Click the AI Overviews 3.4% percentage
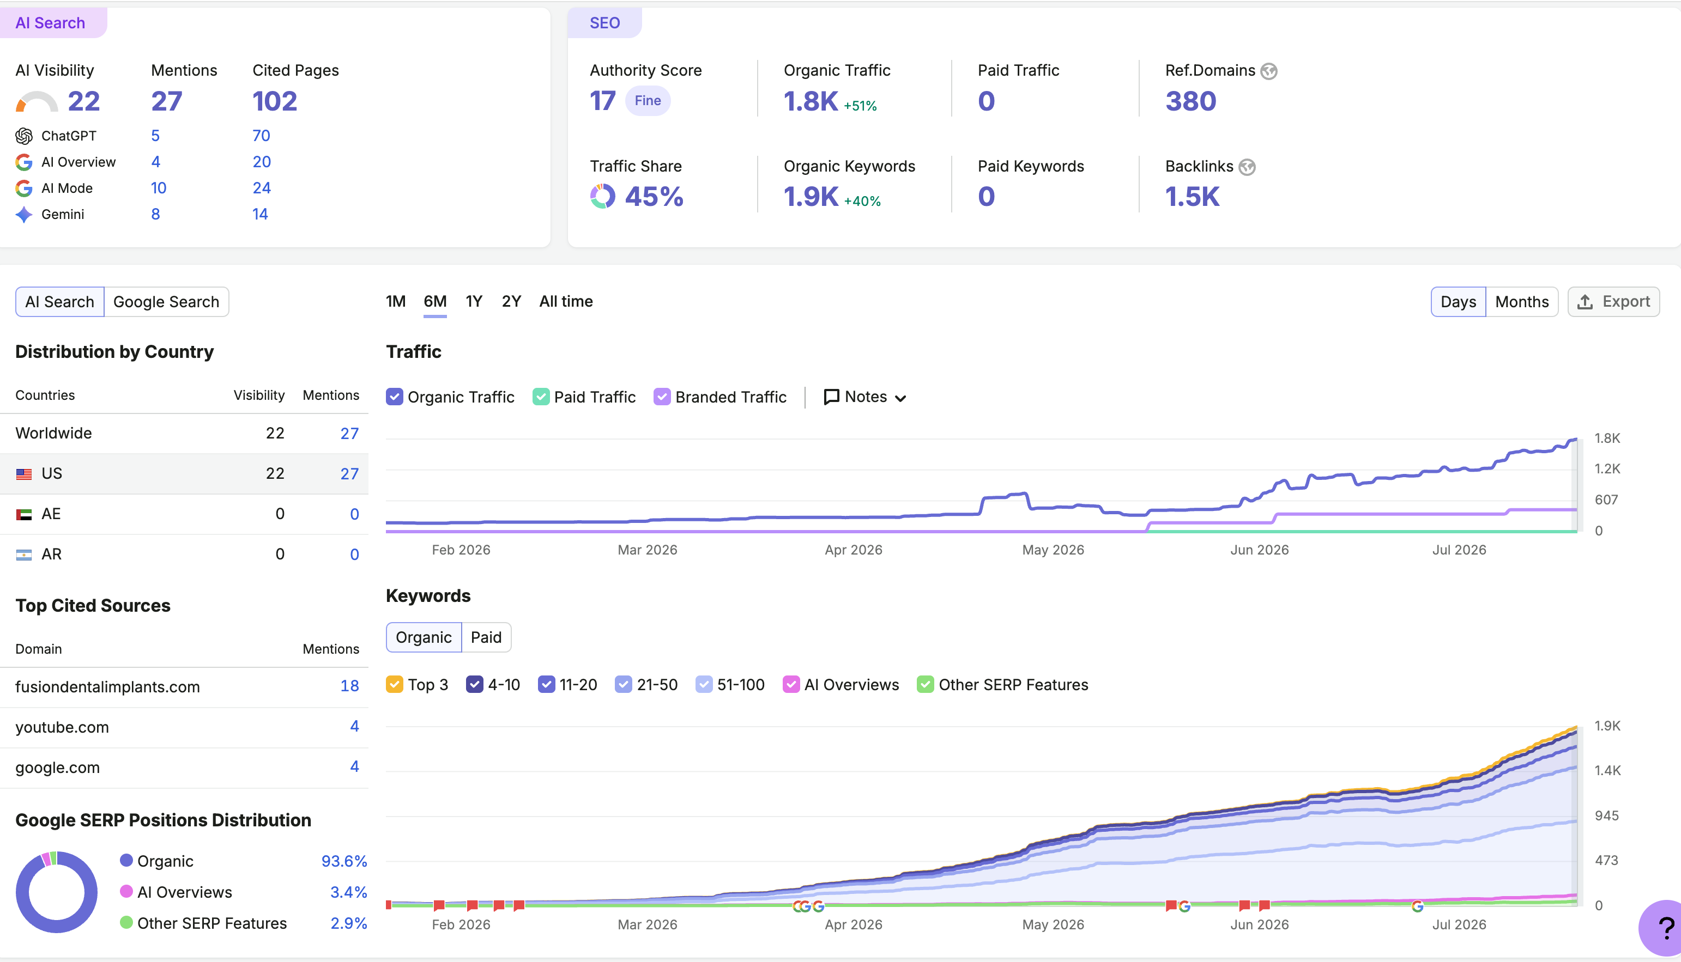 tap(348, 892)
